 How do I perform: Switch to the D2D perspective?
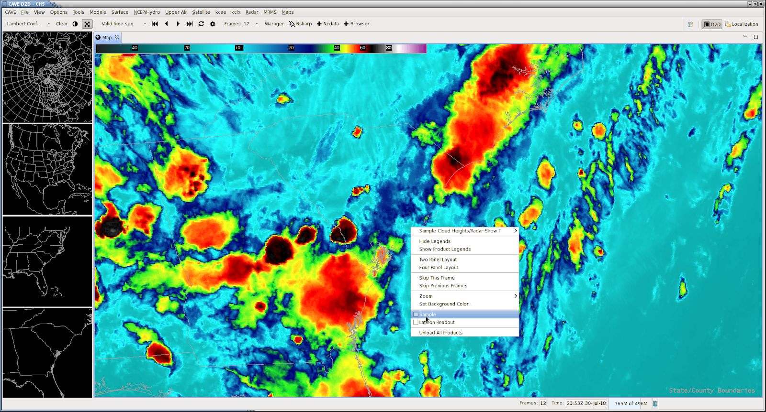712,24
